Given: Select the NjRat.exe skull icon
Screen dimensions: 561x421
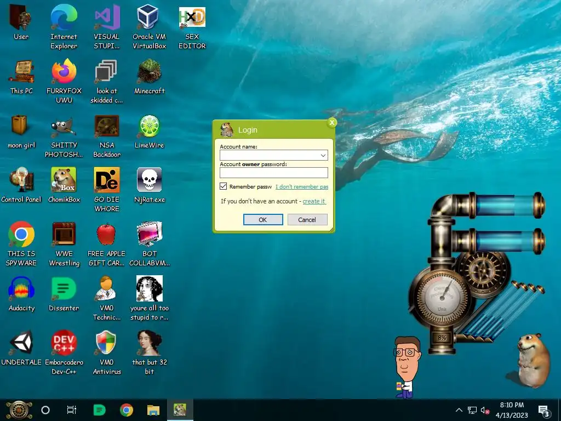Looking at the screenshot, I should point(149,185).
